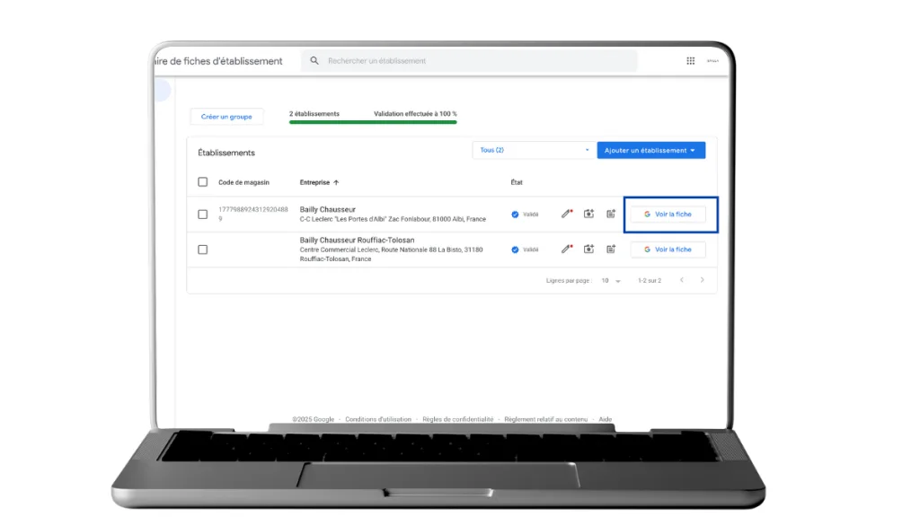This screenshot has height=517, width=920.
Task: Open the 'Tous (2)' filter dropdown
Action: point(534,150)
